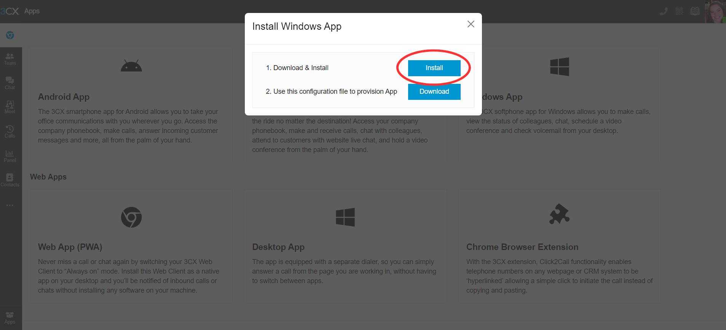Click the Chrome icon on Web App card

[131, 217]
